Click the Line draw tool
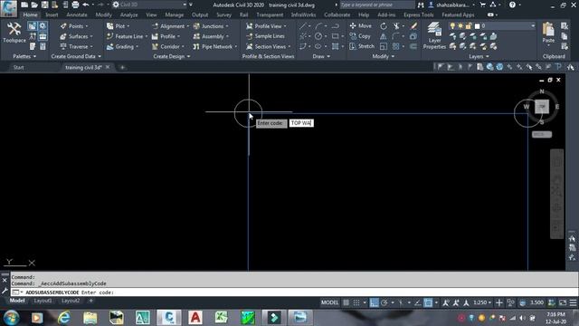This screenshot has width=579, height=326. 303,26
